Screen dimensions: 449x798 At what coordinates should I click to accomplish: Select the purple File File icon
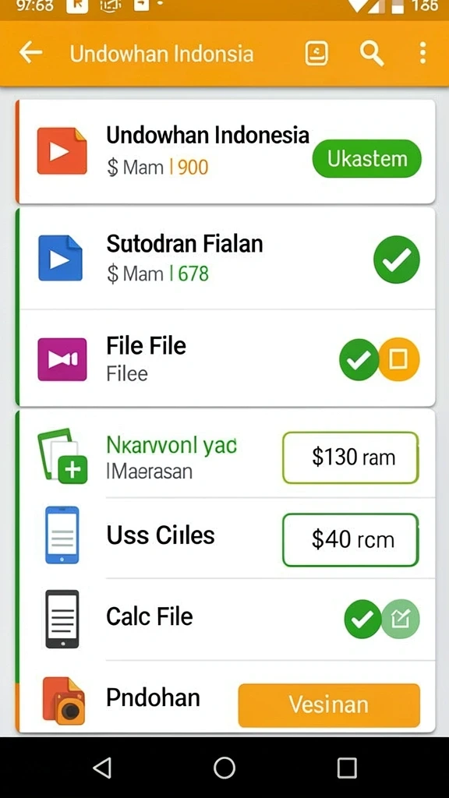coord(62,359)
